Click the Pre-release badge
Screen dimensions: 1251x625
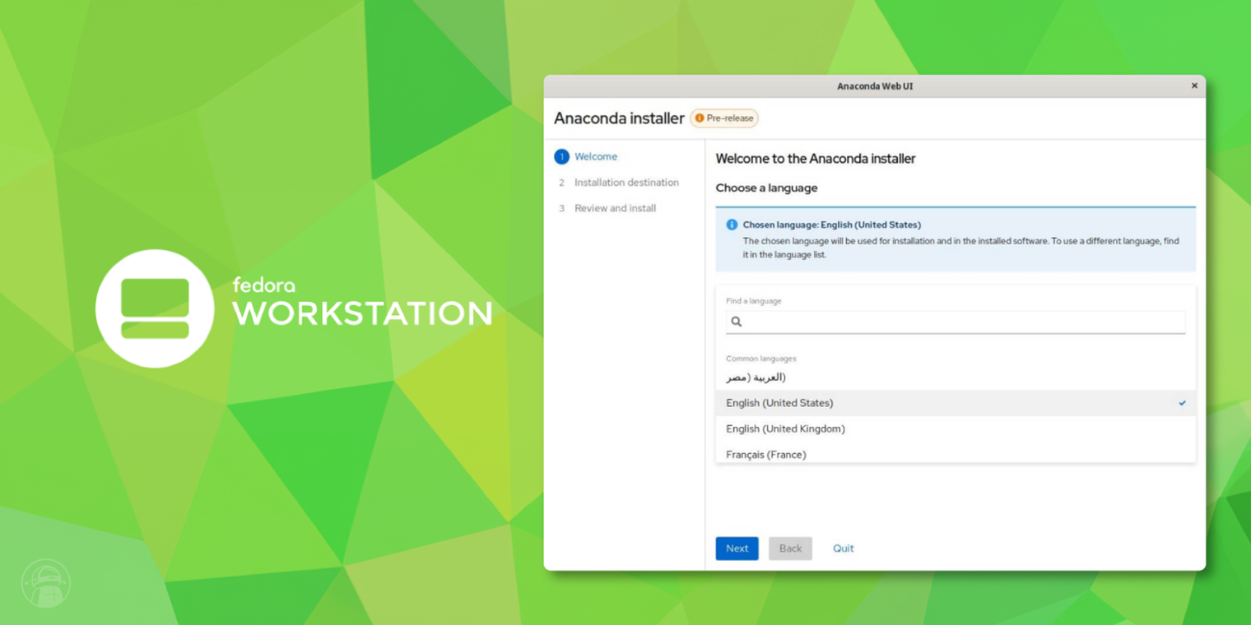pyautogui.click(x=724, y=118)
